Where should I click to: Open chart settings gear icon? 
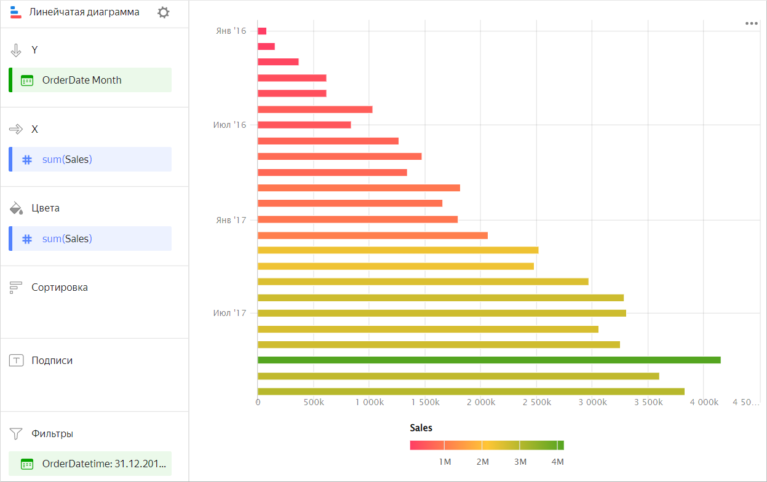[x=163, y=12]
